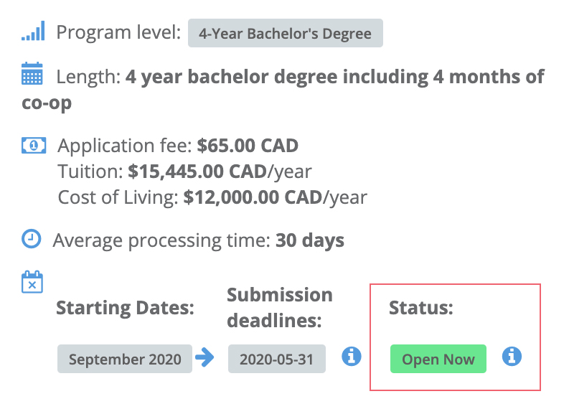This screenshot has height=404, width=569.
Task: Click the money bill application fee icon
Action: click(34, 145)
